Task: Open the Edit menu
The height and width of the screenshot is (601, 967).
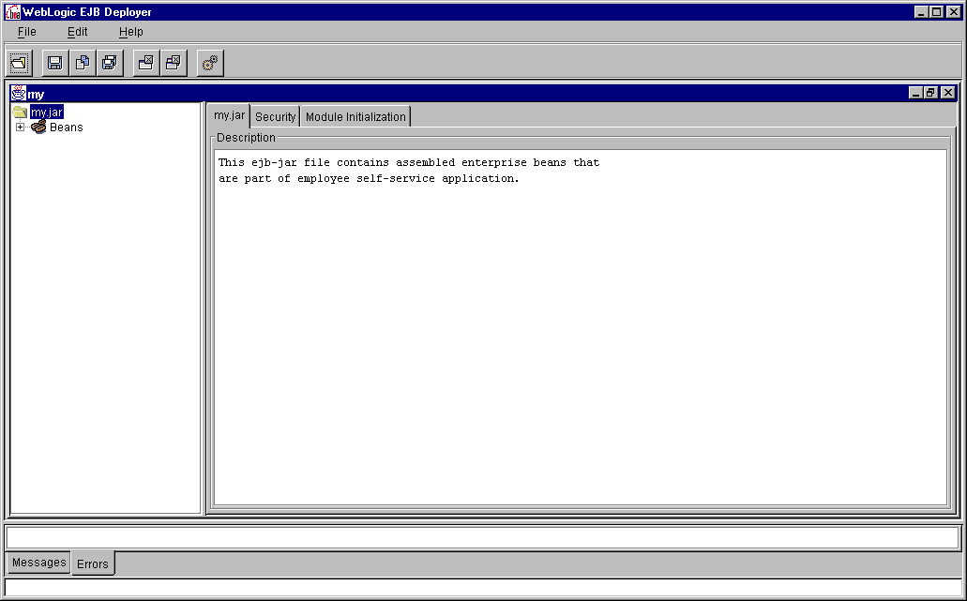Action: [77, 32]
